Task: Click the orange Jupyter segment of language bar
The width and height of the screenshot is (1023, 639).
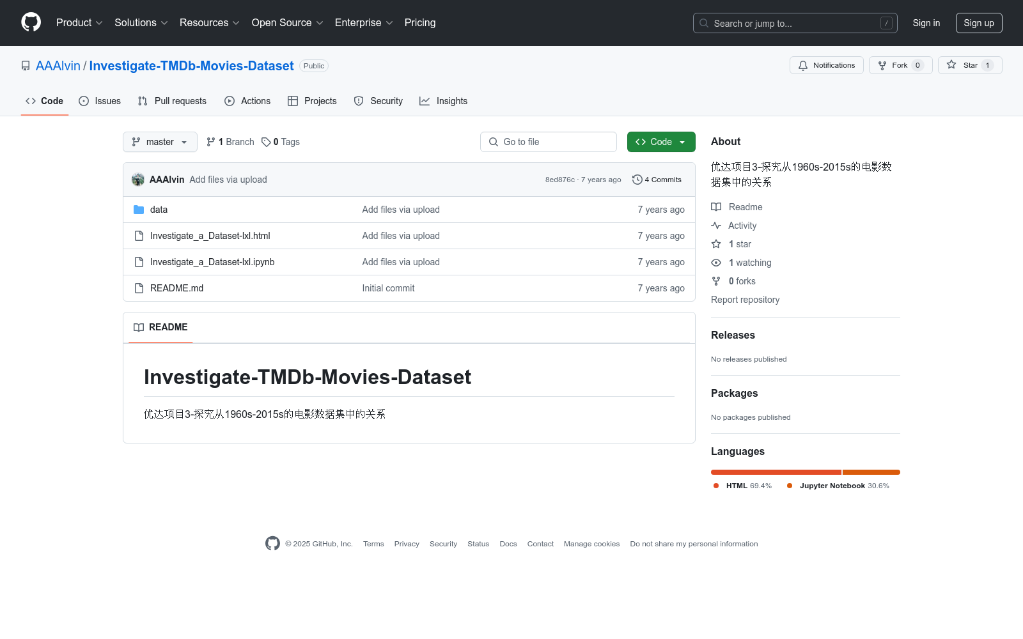Action: point(871,472)
